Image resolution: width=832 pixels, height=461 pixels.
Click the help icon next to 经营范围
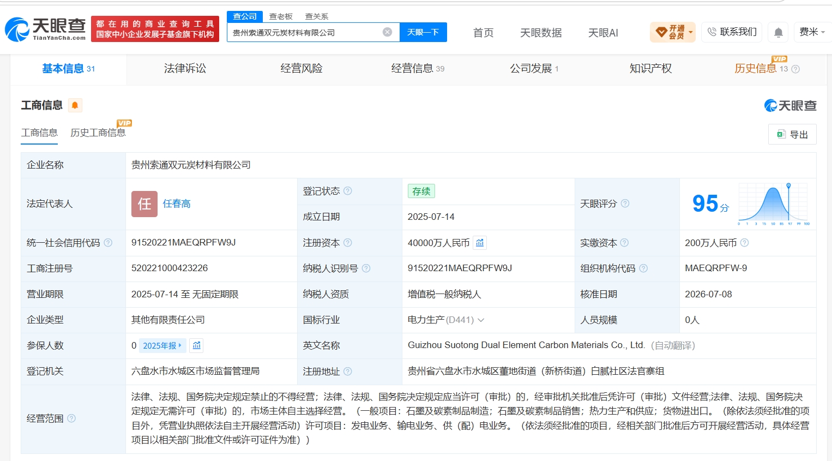click(71, 418)
